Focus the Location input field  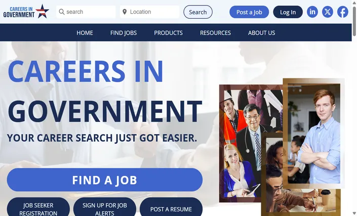[149, 12]
